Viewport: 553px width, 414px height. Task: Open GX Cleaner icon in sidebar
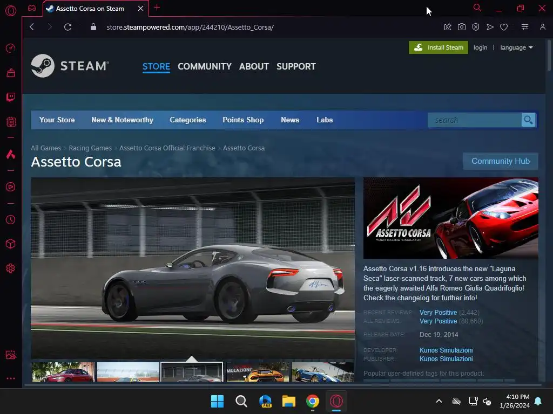(11, 73)
